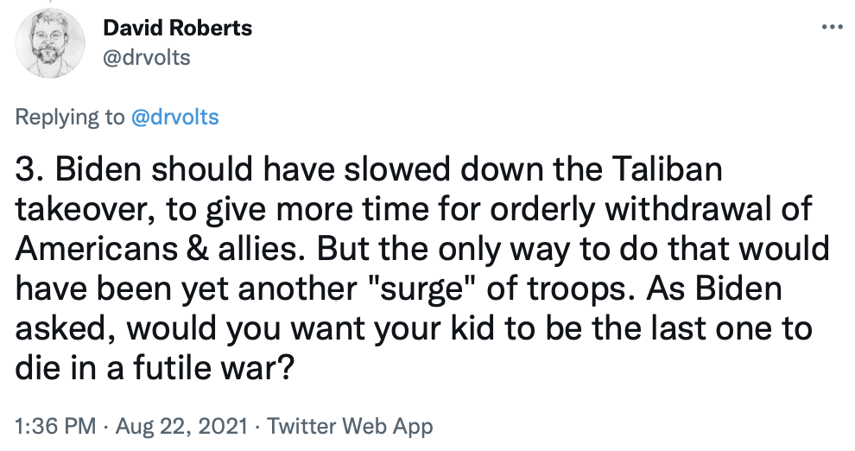Click the gray @drvolts handle under the name
The height and width of the screenshot is (451, 855).
click(146, 58)
